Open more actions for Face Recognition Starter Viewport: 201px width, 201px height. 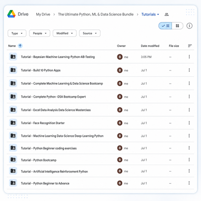[189, 123]
